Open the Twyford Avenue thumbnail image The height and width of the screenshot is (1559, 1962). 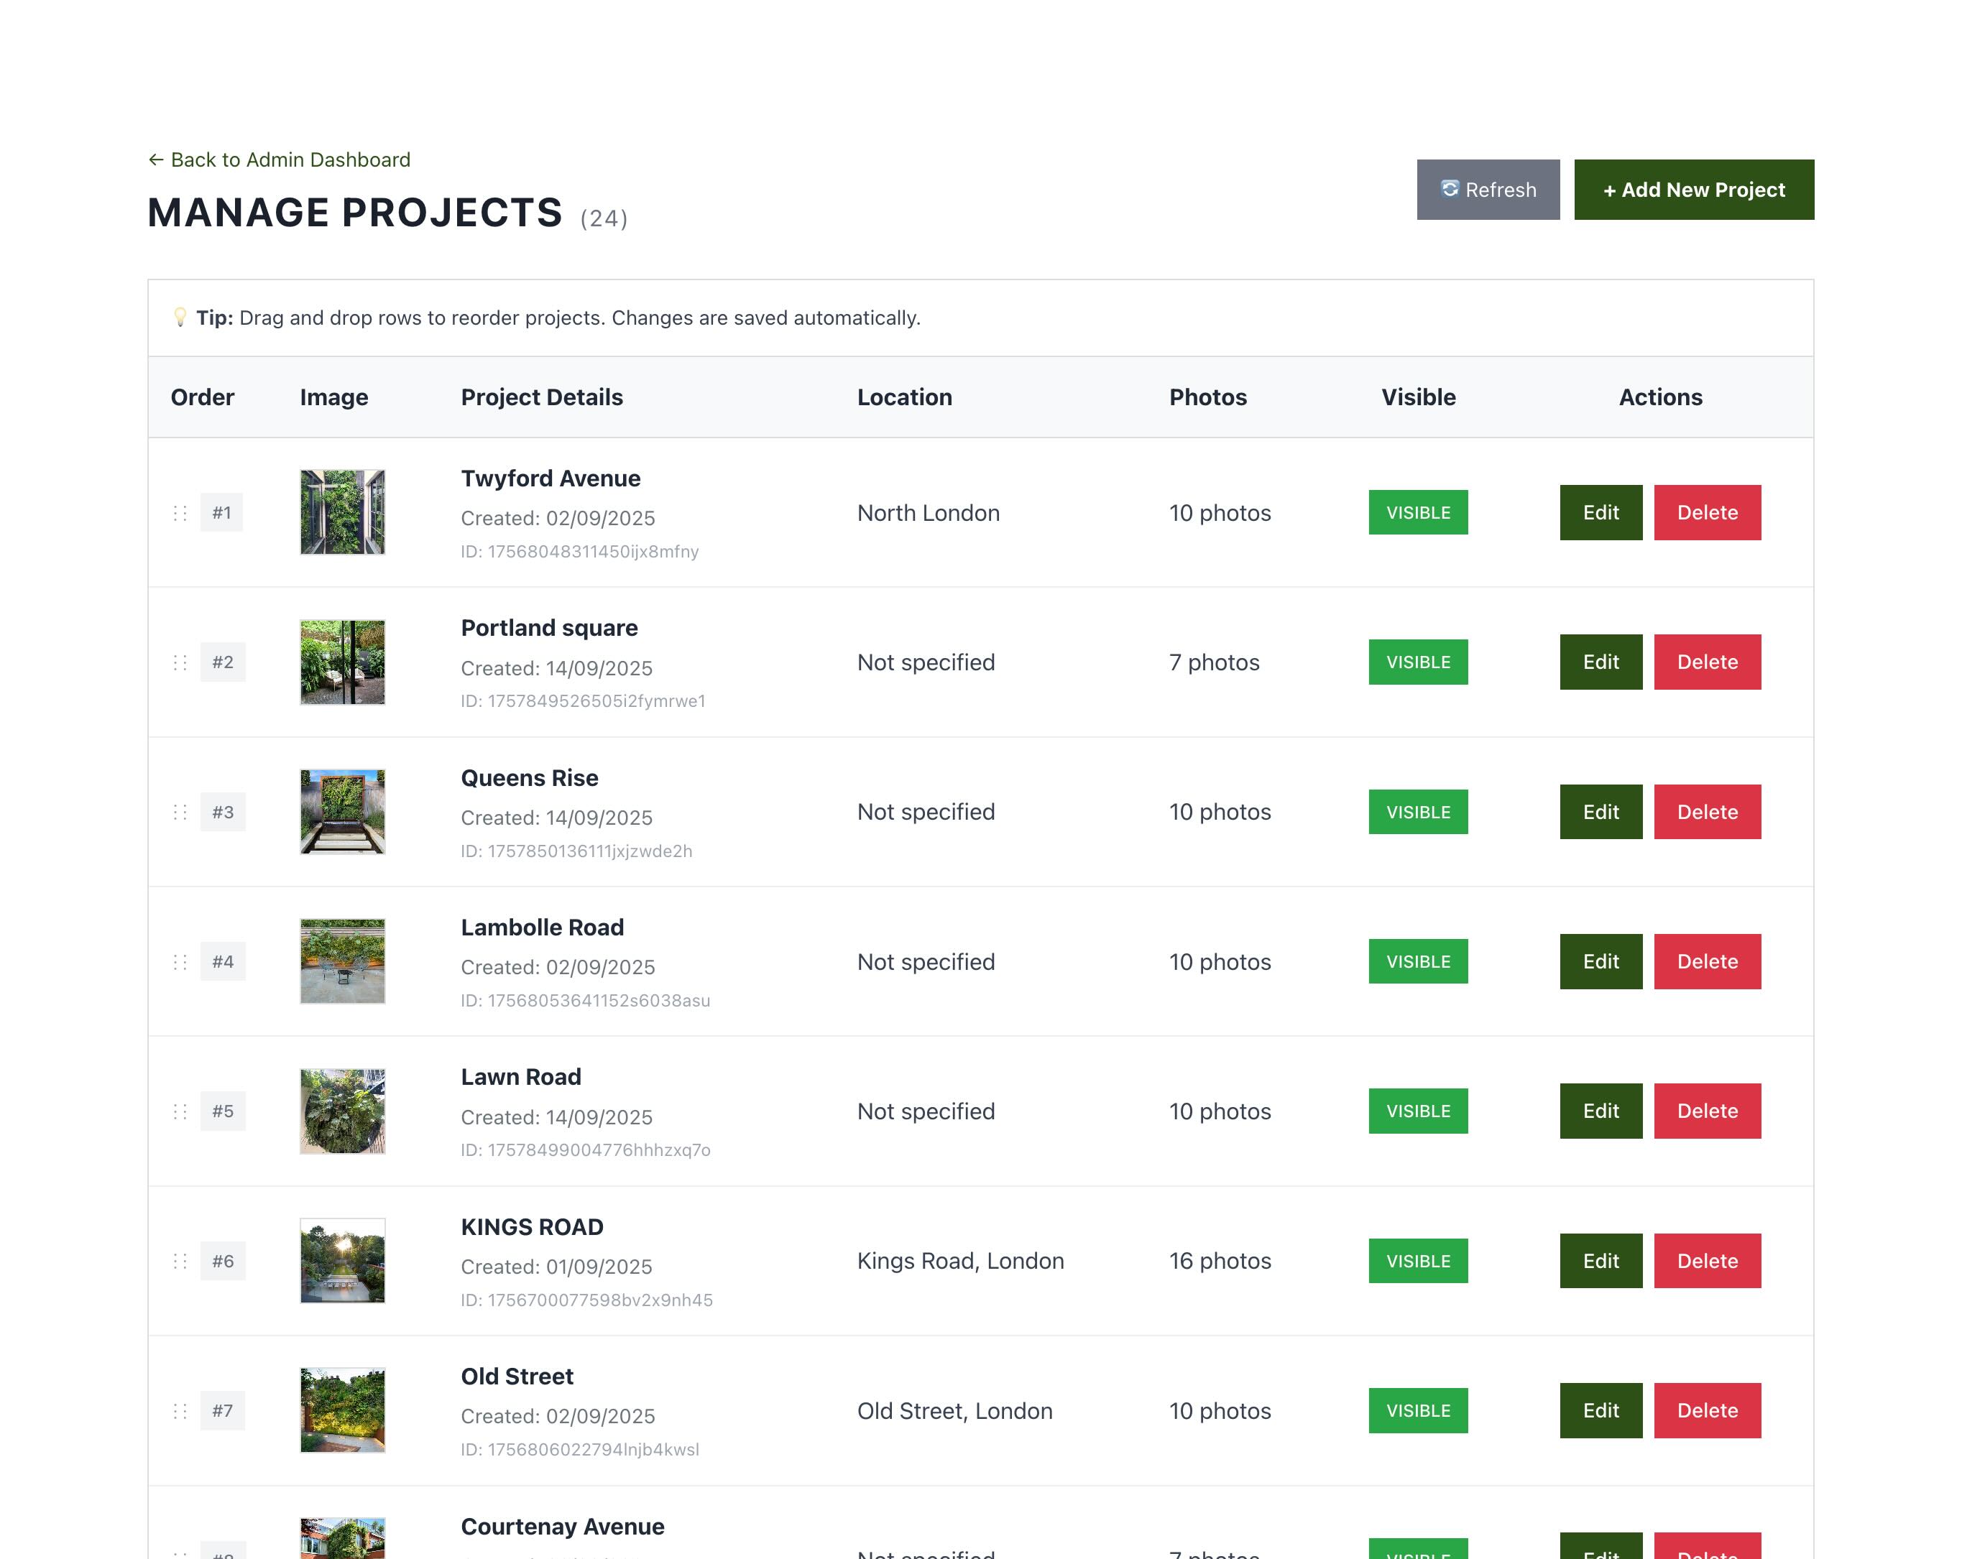pyautogui.click(x=342, y=513)
